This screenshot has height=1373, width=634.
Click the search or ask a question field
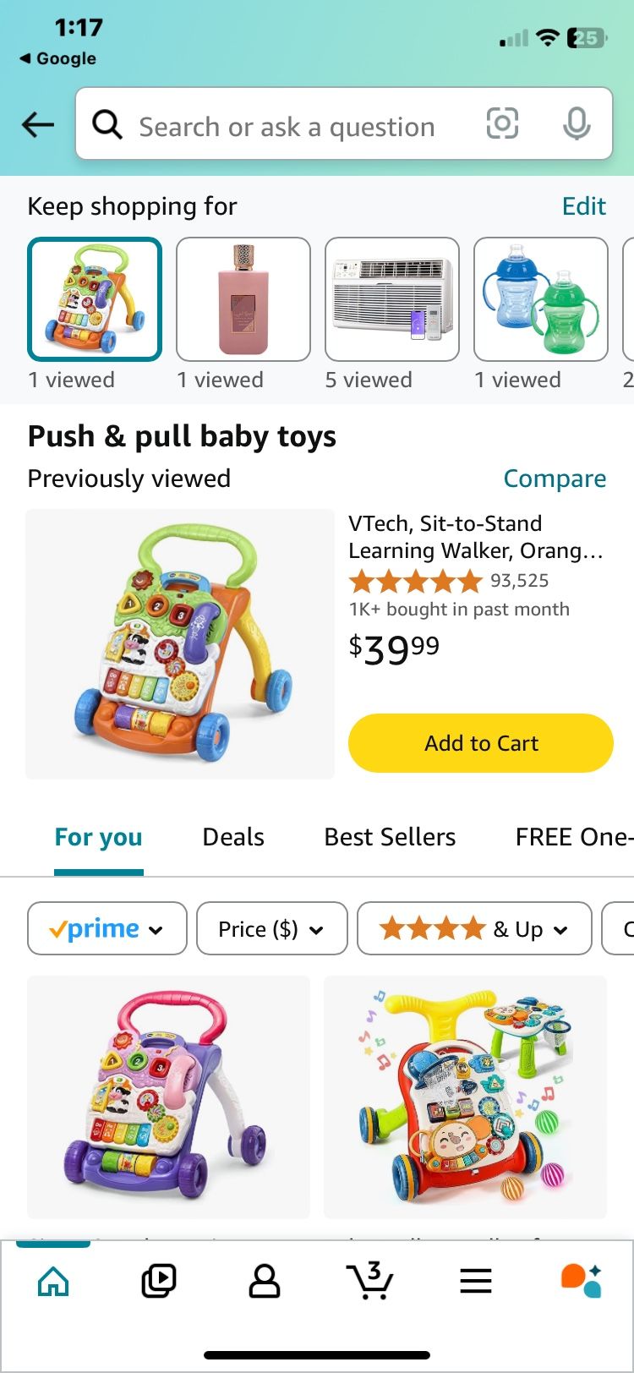pos(287,127)
